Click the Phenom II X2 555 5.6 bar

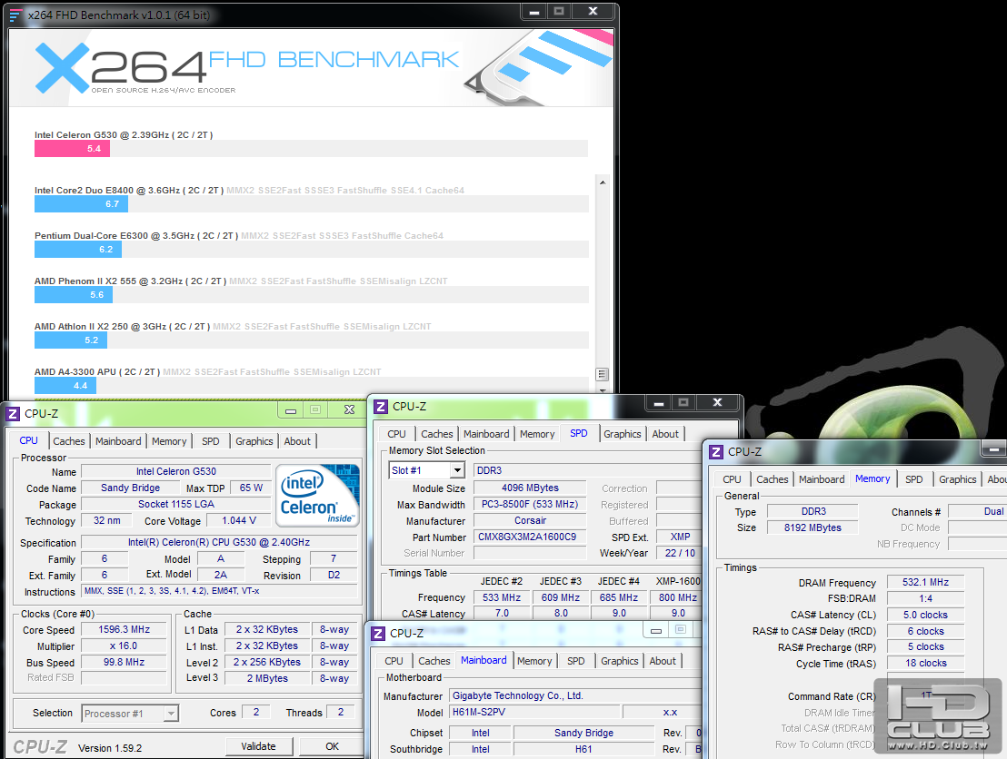[x=74, y=295]
